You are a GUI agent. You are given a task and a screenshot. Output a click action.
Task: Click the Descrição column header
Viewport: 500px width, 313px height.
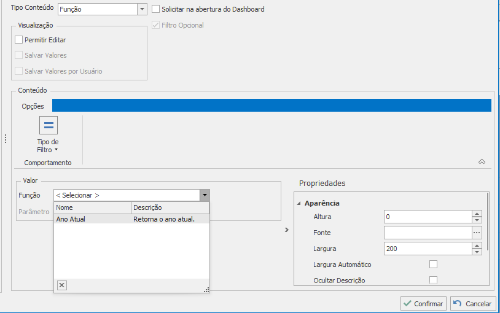(170, 207)
